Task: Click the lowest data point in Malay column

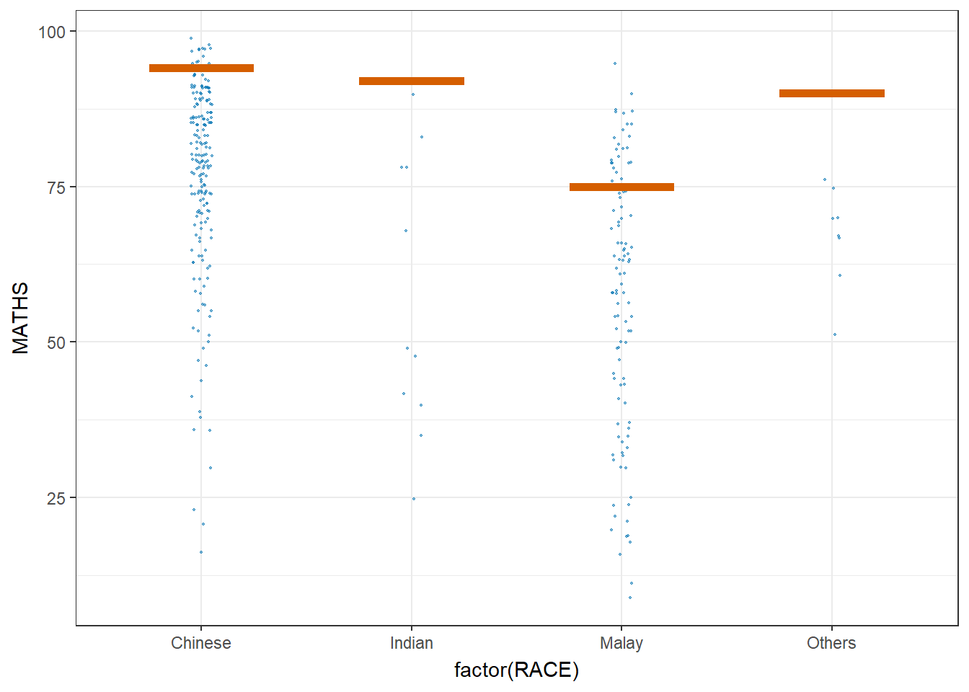Action: (x=630, y=598)
